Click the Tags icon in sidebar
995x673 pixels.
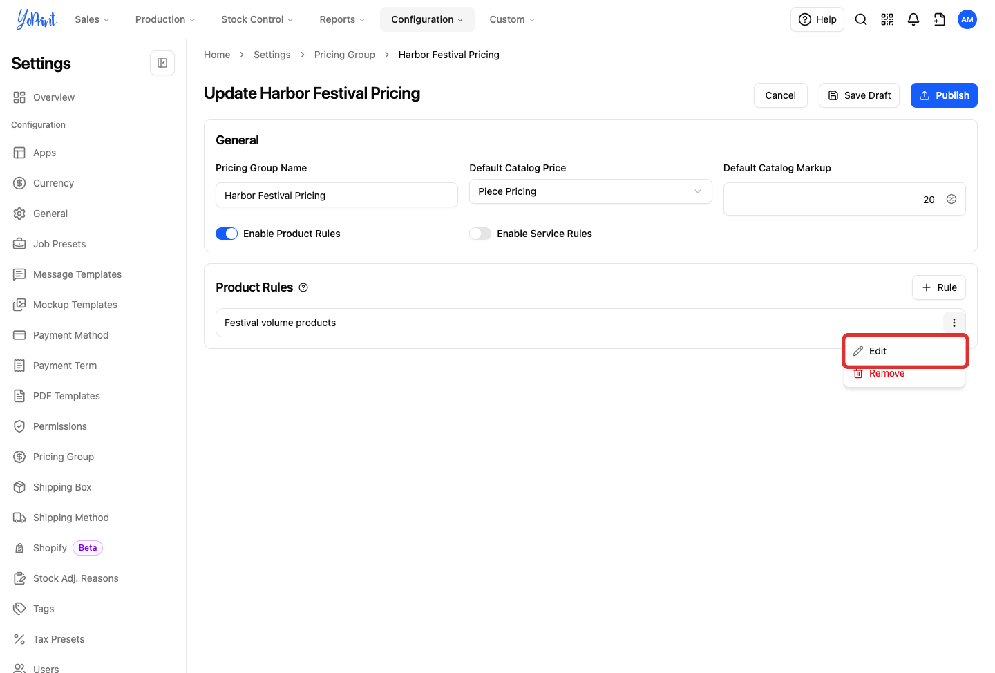[19, 609]
